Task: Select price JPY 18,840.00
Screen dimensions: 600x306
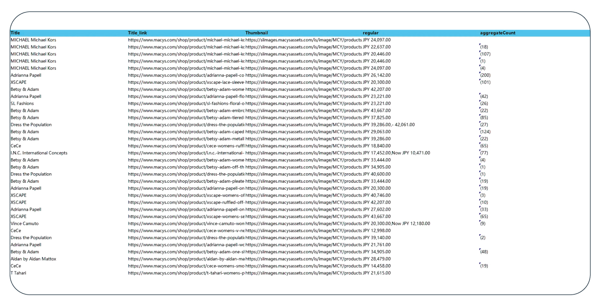Action: tap(377, 146)
